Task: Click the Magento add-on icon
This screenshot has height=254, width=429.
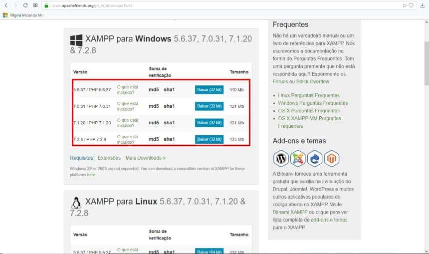Action: (x=332, y=158)
